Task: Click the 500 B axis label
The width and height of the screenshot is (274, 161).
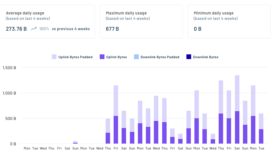Action: (x=11, y=119)
